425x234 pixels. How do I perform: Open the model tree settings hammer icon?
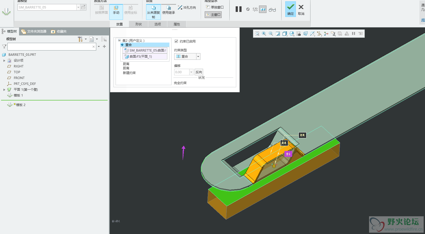click(x=80, y=39)
